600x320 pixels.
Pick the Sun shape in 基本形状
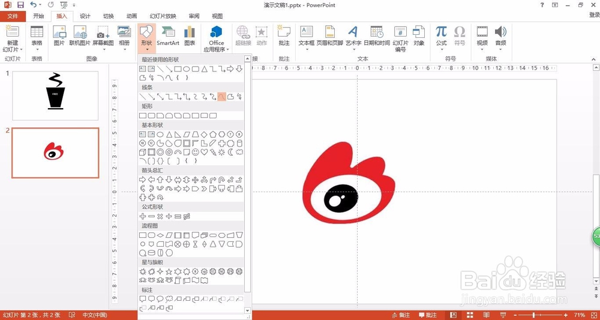pyautogui.click(x=222, y=152)
